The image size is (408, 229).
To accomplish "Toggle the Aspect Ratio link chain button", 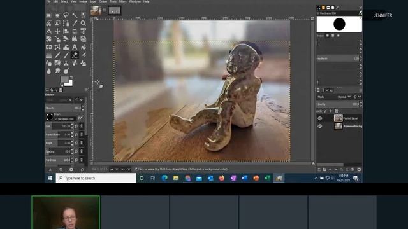I will tap(82, 134).
